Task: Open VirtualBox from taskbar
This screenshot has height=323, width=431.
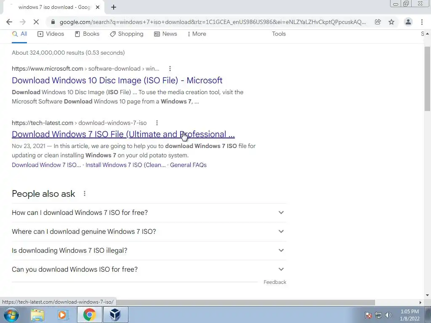Action: pyautogui.click(x=115, y=315)
